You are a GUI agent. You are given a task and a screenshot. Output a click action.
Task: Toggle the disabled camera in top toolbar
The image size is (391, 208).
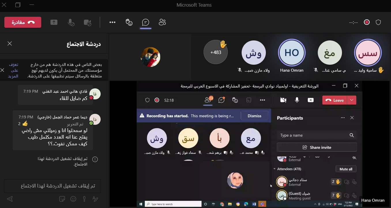click(87, 22)
